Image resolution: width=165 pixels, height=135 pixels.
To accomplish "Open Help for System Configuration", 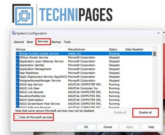I will click(x=151, y=127).
